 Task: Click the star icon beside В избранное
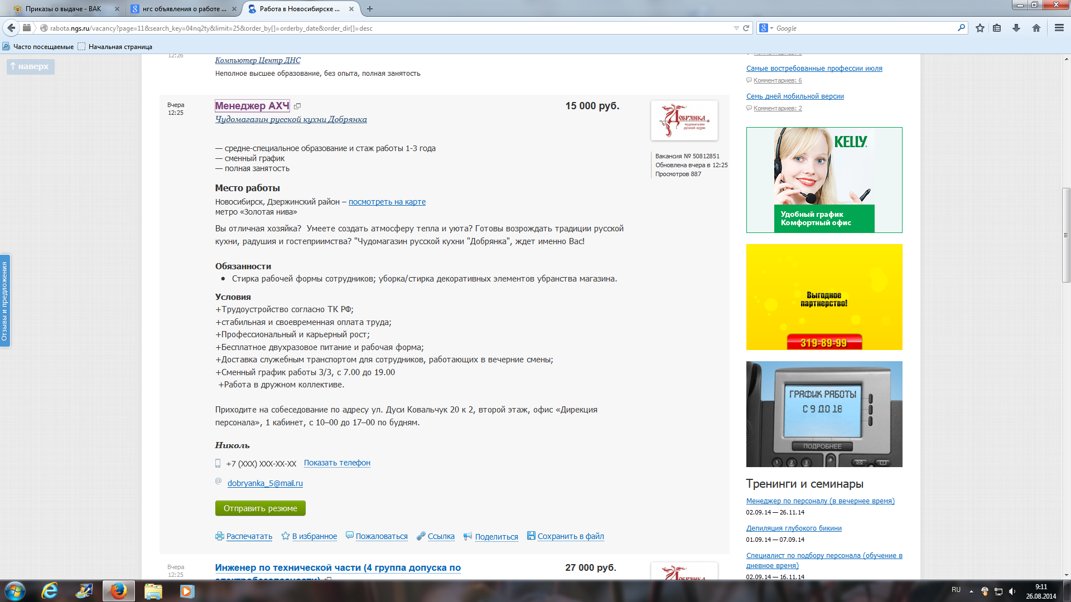(x=286, y=536)
